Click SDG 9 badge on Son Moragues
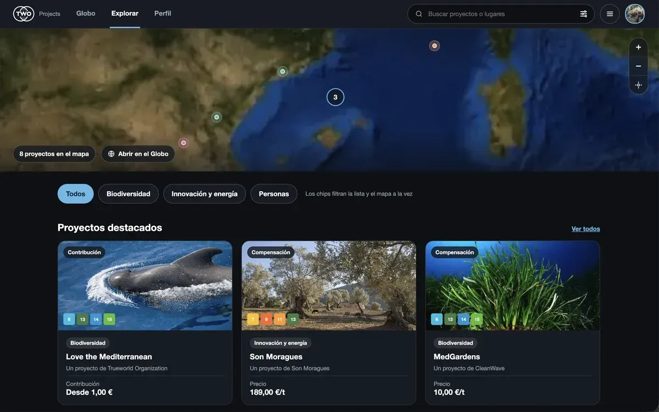The height and width of the screenshot is (412, 659). (x=266, y=319)
